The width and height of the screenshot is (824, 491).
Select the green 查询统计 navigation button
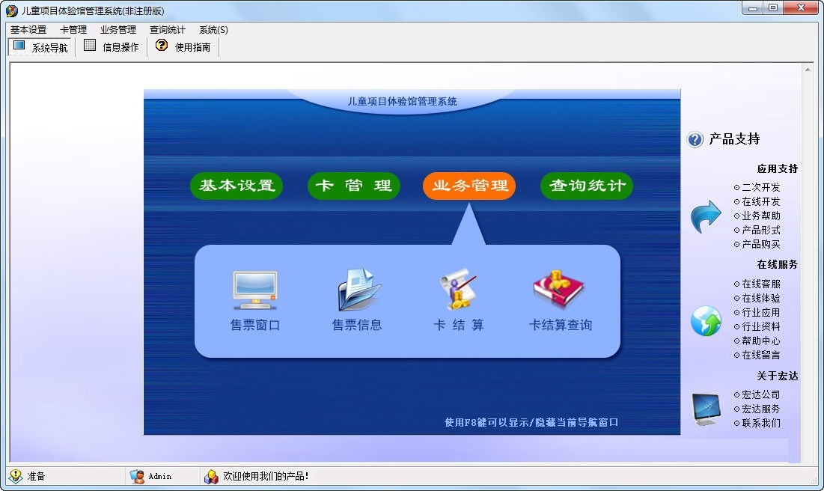[587, 186]
